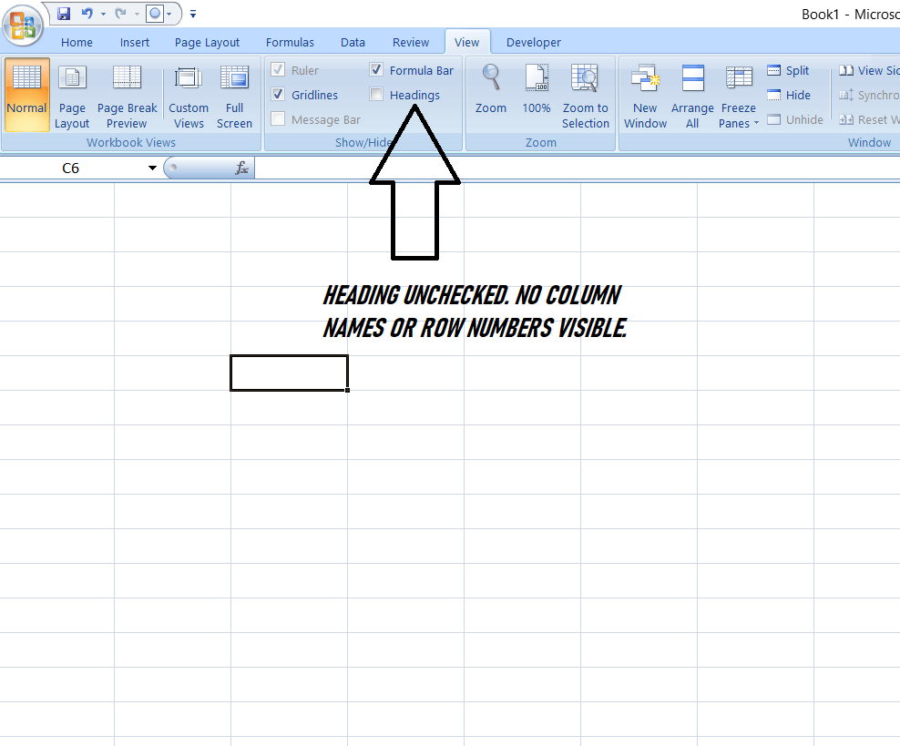Select the Page Break Preview view
The height and width of the screenshot is (746, 900).
[x=128, y=95]
